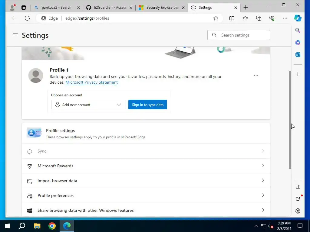Close the pankoza2 Search tab

pos(78,8)
